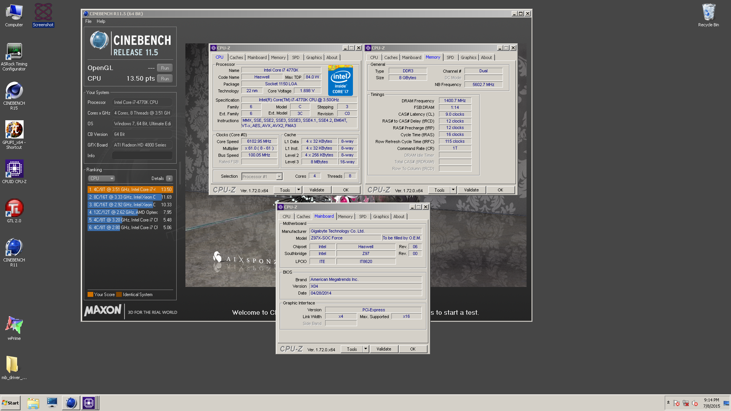Click the Start button on taskbar
This screenshot has width=731, height=411.
11,403
